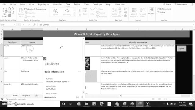Select the Bill Clinton cell in Example column
The image size is (195, 110).
point(32,50)
